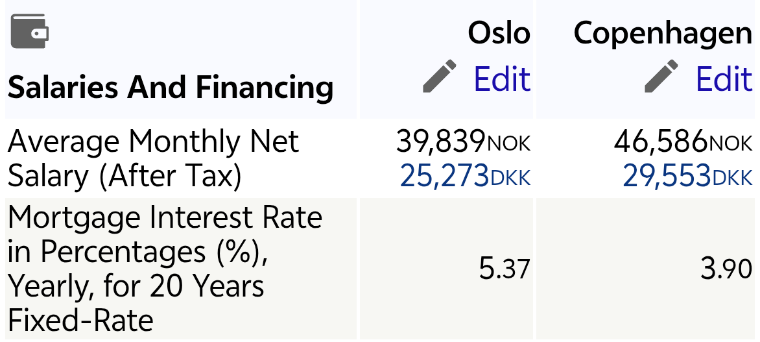Viewport: 760px width, 342px height.
Task: Select Copenhagen's 46,586 salary figure
Action: [660, 141]
